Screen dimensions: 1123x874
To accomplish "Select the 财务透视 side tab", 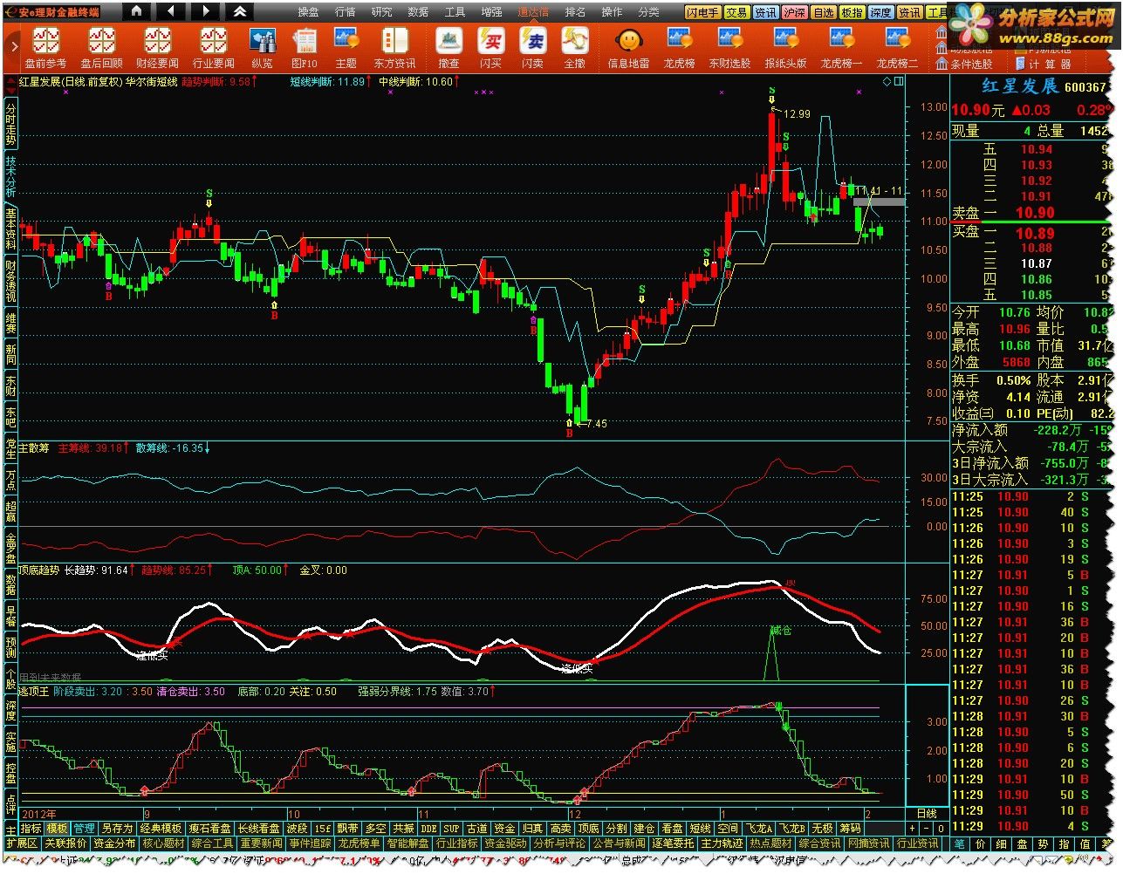I will click(10, 281).
